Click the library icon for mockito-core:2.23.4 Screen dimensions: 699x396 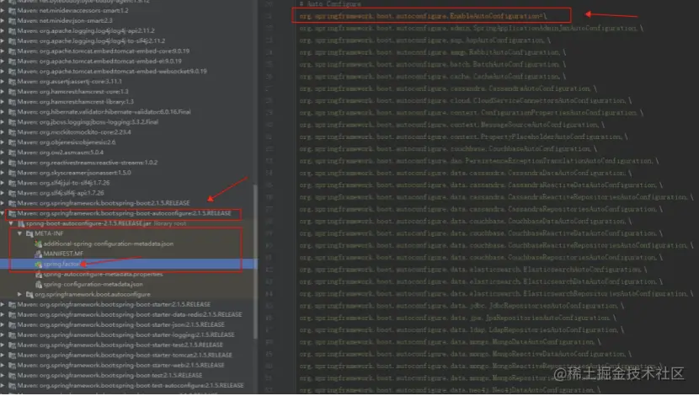coord(13,132)
